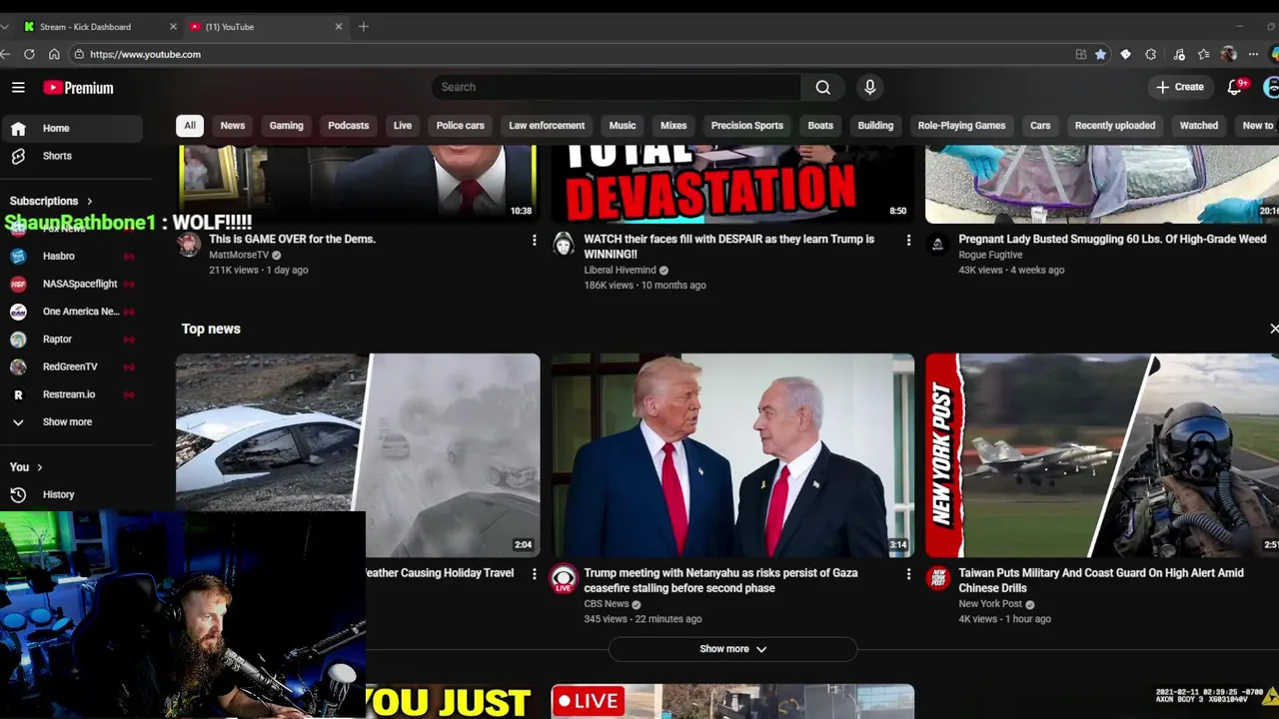This screenshot has height=719, width=1279.
Task: Select the News filter chip
Action: pos(233,126)
